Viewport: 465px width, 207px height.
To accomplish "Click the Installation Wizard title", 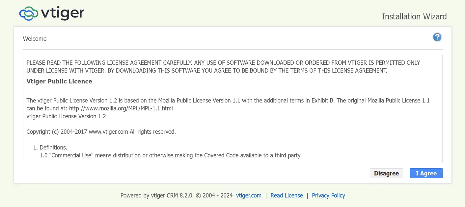I will click(x=414, y=16).
